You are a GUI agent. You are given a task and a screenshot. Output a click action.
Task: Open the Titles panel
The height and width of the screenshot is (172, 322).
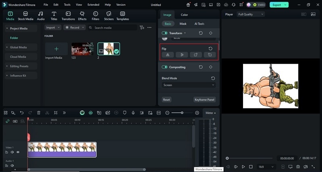coord(54,16)
